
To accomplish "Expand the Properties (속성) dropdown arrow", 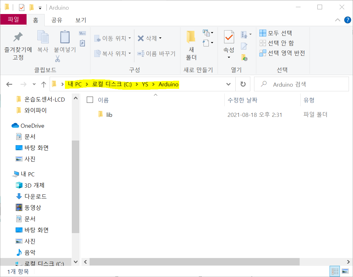I will (229, 57).
